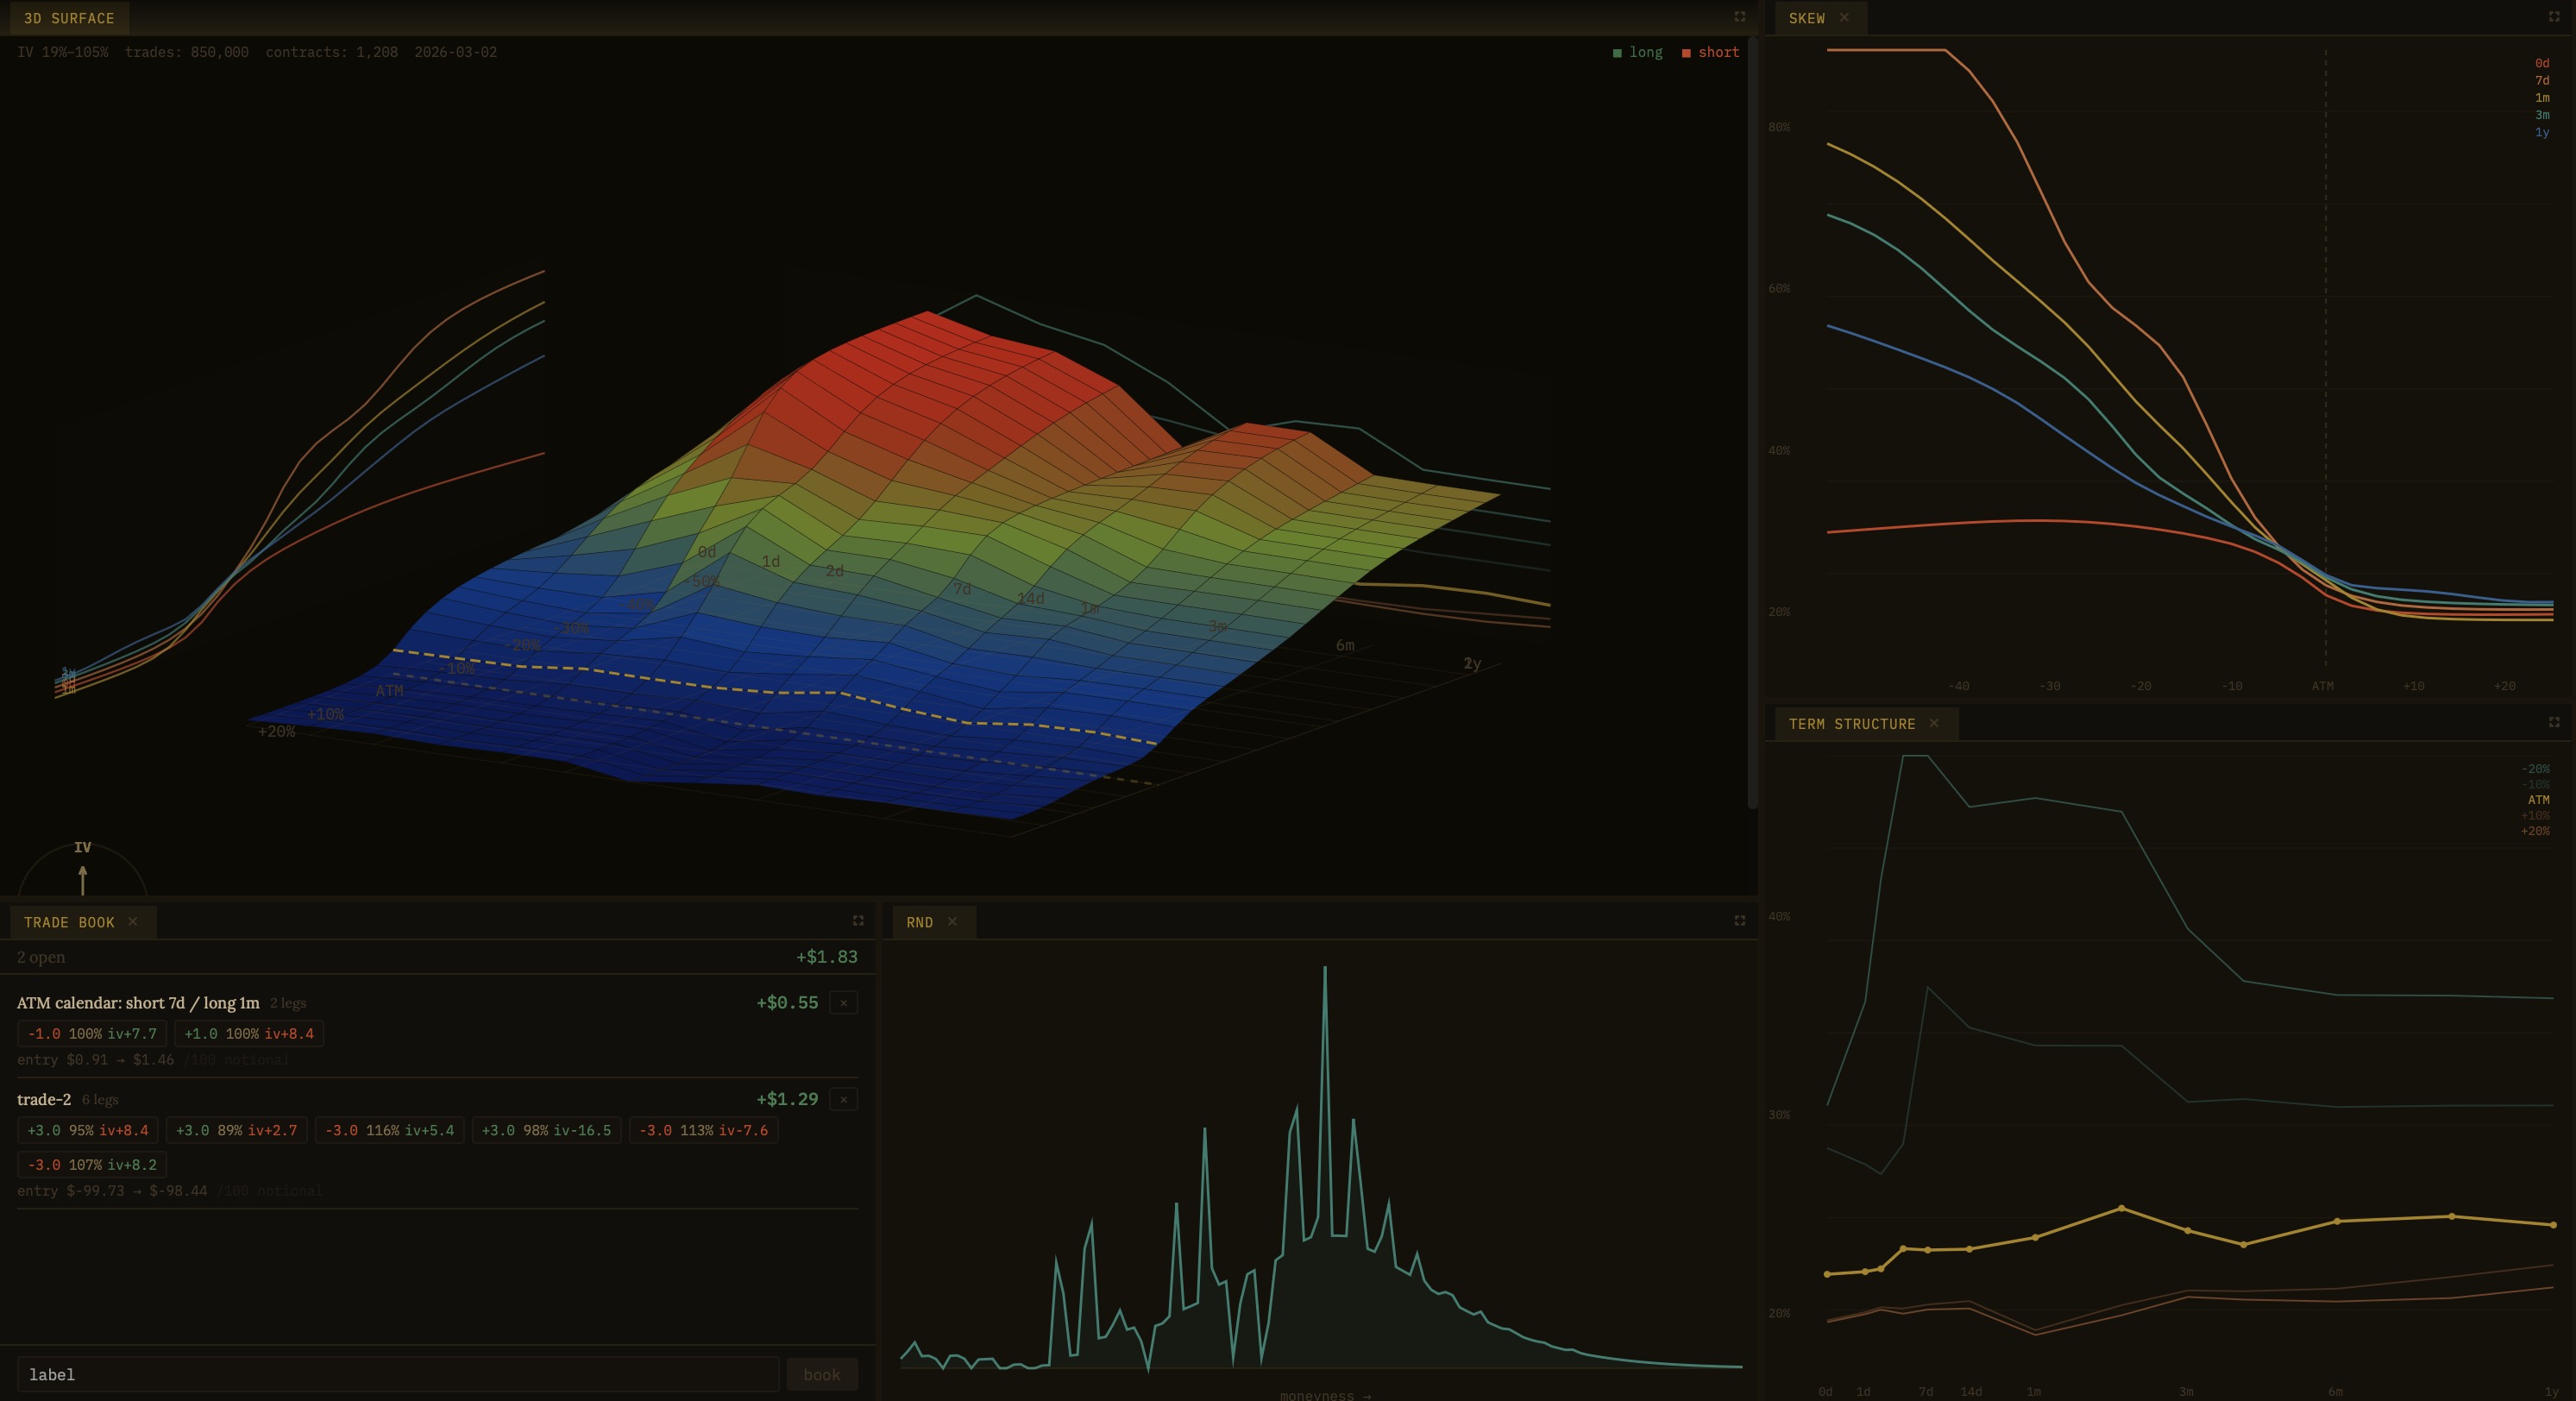Maximize the 3D Surface panel

click(1739, 17)
